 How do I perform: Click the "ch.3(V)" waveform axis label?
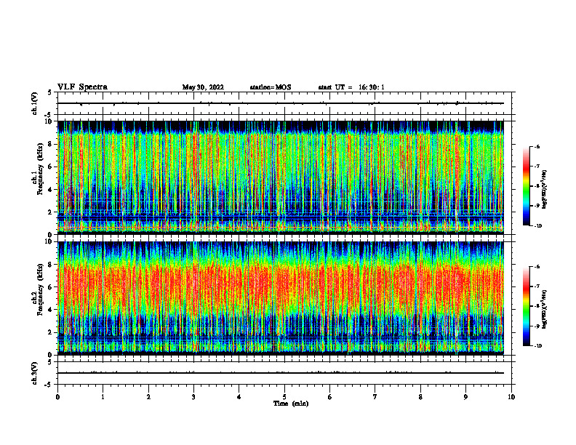[34, 373]
